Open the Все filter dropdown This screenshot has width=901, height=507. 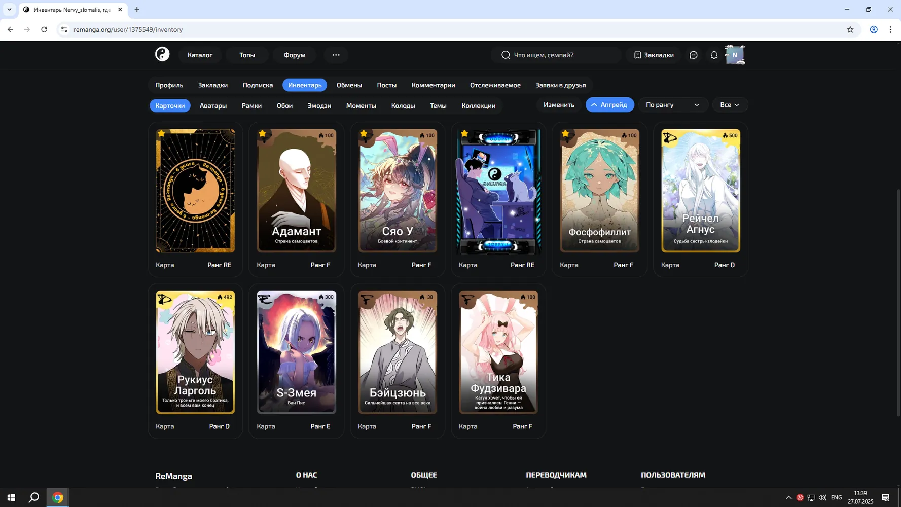[x=730, y=105]
